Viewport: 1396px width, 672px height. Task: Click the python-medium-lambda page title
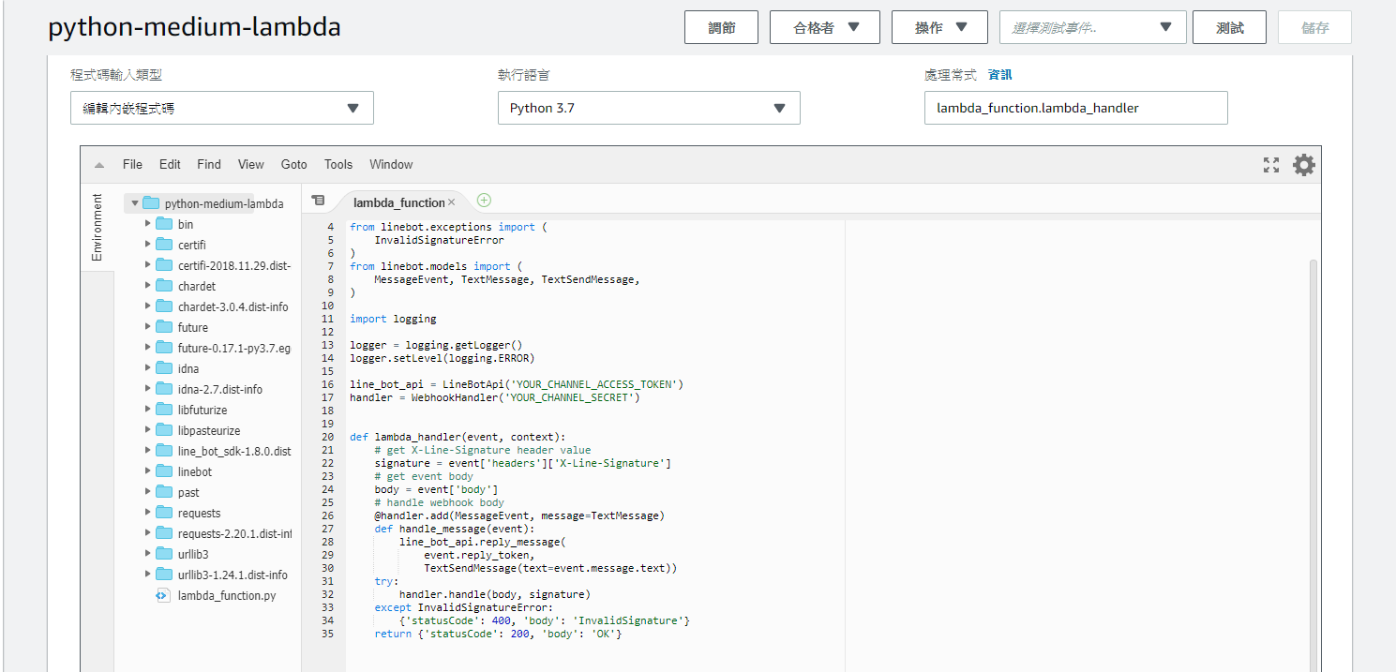coord(194,27)
